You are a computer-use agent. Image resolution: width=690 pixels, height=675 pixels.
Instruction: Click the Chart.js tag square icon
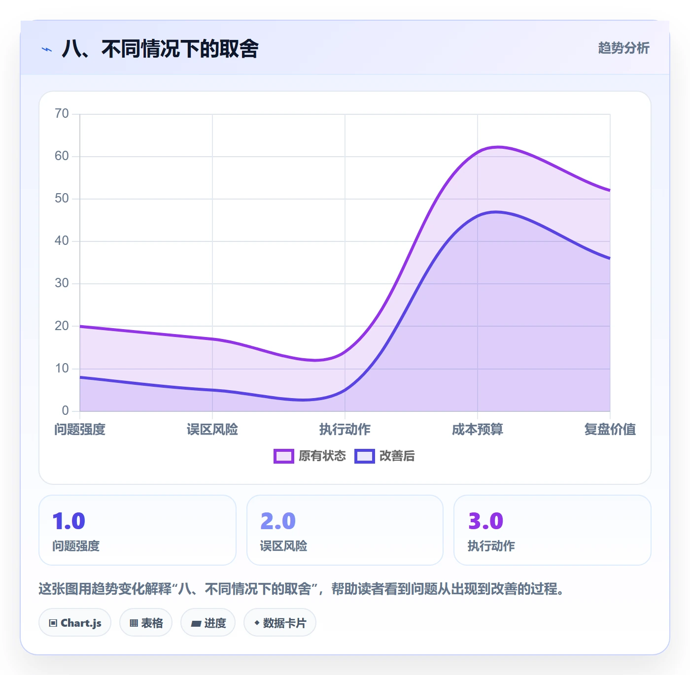point(53,623)
